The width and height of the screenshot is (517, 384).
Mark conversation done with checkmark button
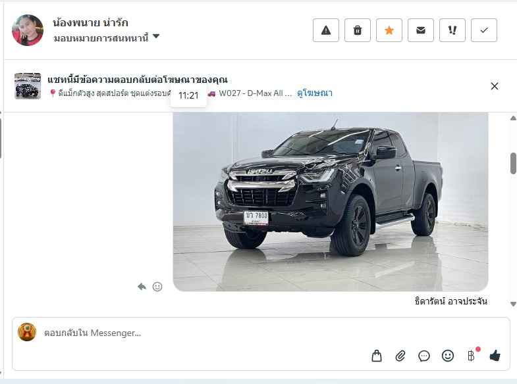point(484,30)
